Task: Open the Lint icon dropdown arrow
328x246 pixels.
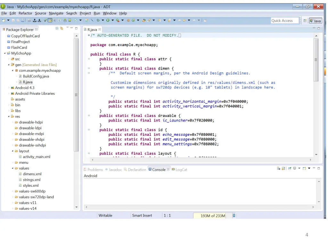Action: coord(80,20)
